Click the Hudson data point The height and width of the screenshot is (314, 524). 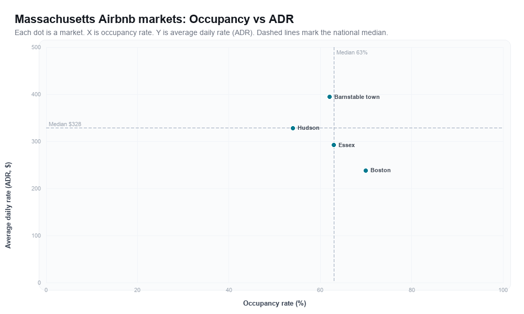293,128
